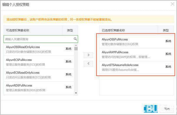Close the dialog with the X icon
This screenshot has height=115, width=177.
[173, 4]
